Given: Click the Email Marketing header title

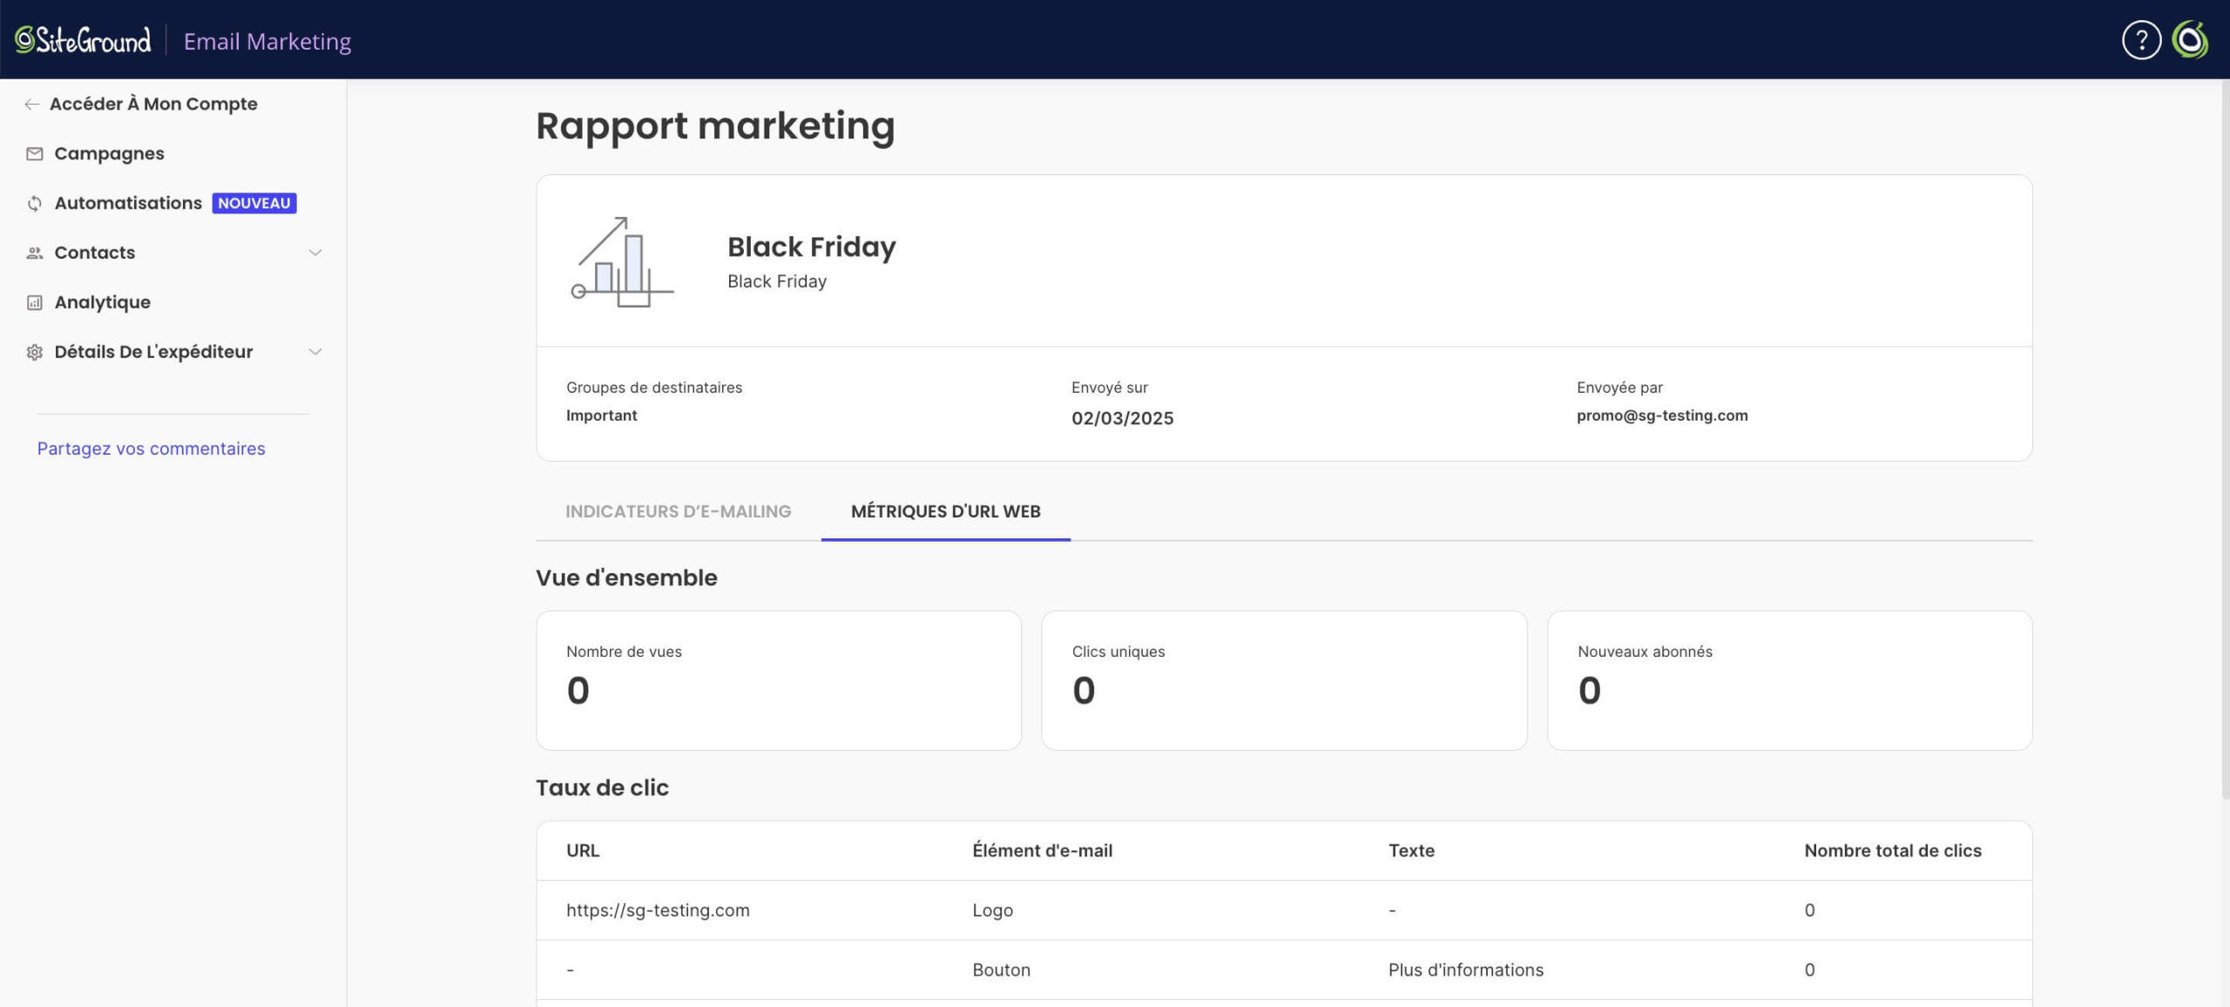Looking at the screenshot, I should point(267,41).
